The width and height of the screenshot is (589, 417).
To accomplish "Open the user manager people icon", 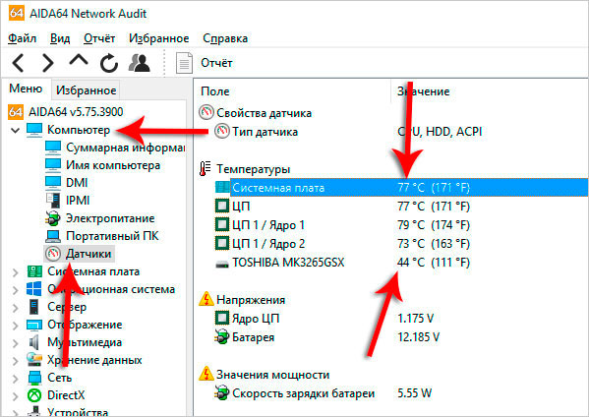I will (140, 62).
